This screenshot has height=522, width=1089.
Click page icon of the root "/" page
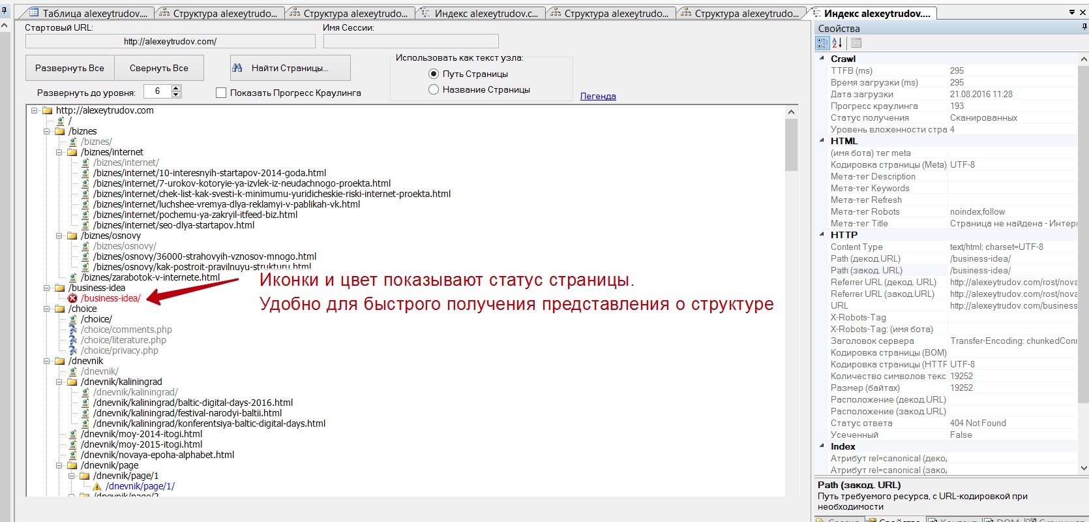[x=60, y=121]
